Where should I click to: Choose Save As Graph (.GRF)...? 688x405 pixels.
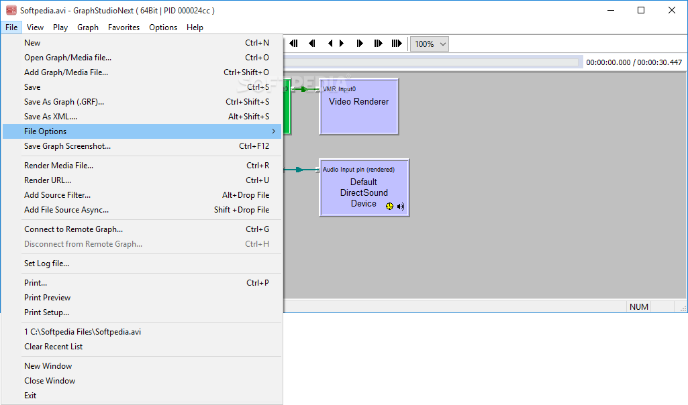tap(142, 102)
